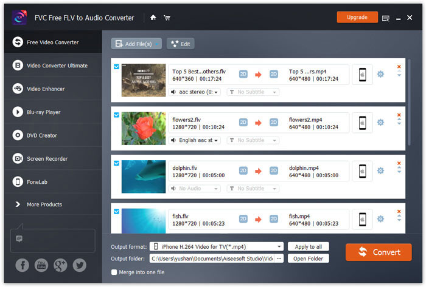The image size is (426, 287).
Task: Browse output folder with ellipsis button
Action: click(279, 258)
